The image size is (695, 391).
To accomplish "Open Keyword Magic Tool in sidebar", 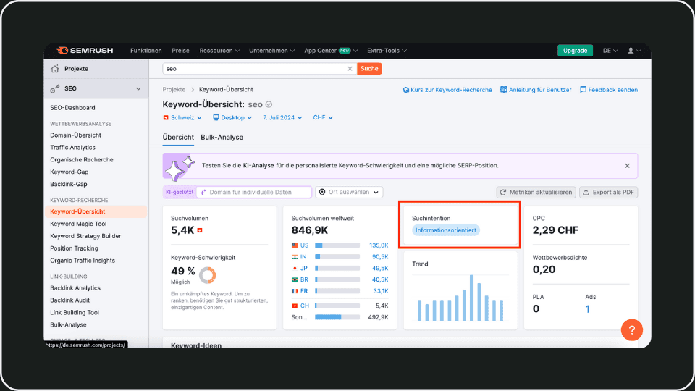I will [x=78, y=224].
